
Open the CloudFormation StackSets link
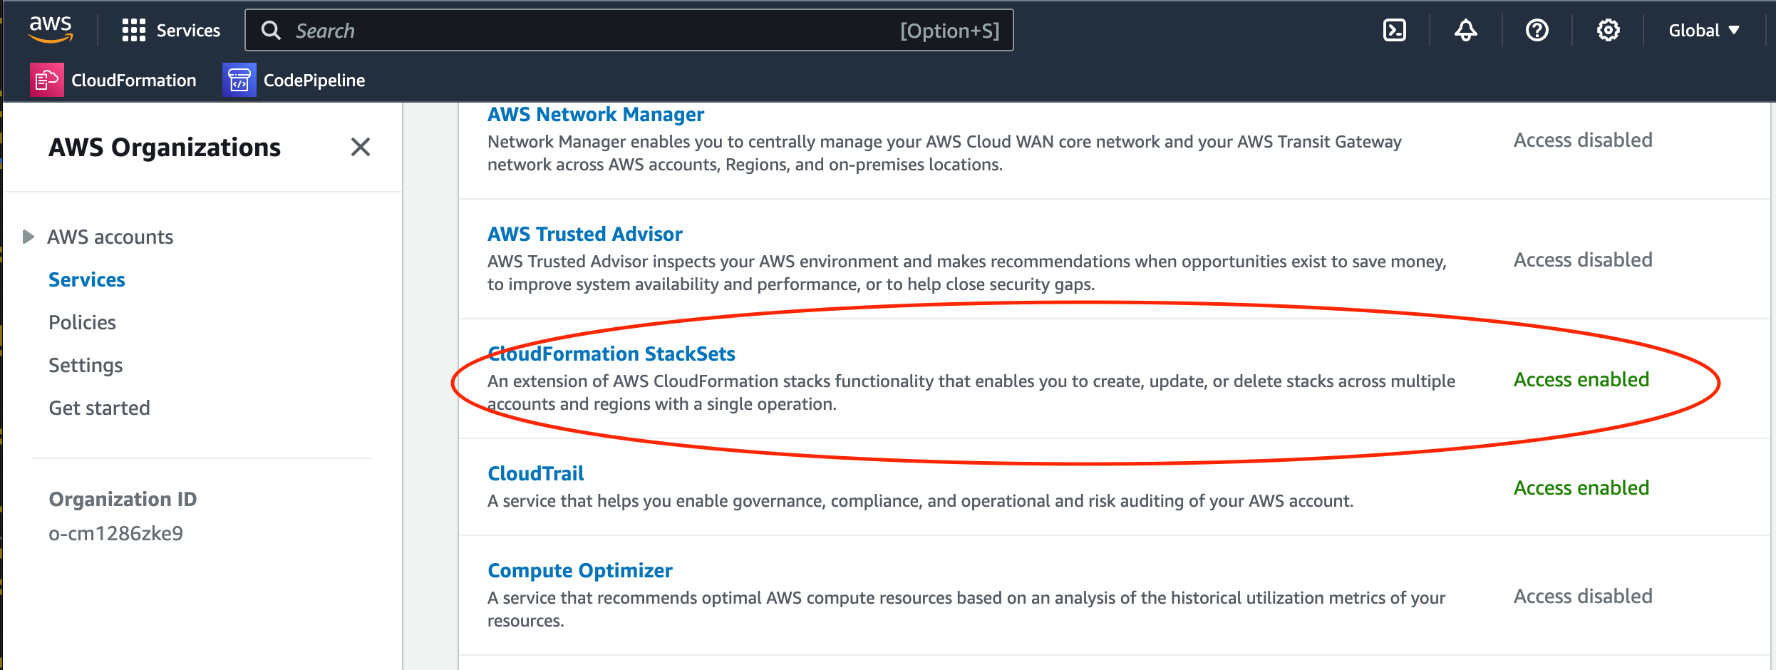point(611,354)
